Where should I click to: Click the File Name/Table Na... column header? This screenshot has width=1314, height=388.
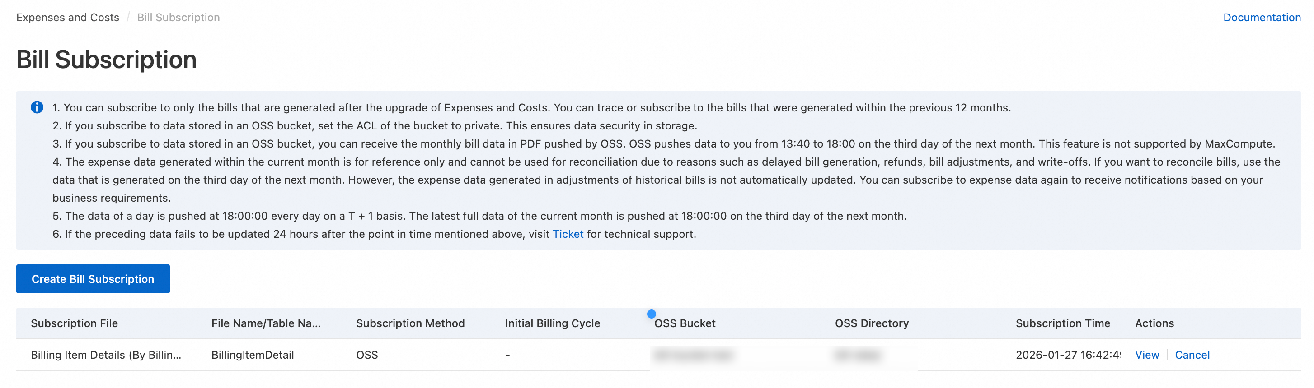266,323
